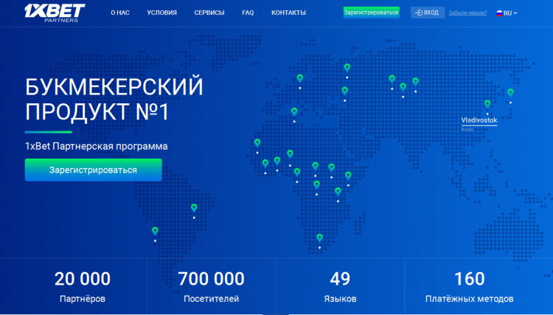Click the Russian flag icon

(499, 13)
